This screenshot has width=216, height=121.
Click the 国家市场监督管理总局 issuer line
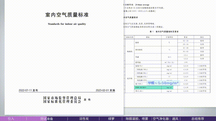62,98
